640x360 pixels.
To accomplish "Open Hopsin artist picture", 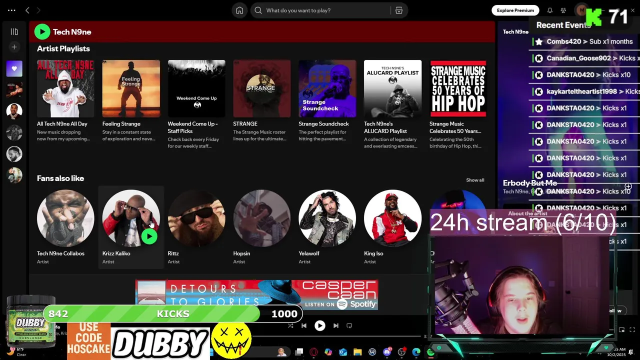I will point(262,218).
